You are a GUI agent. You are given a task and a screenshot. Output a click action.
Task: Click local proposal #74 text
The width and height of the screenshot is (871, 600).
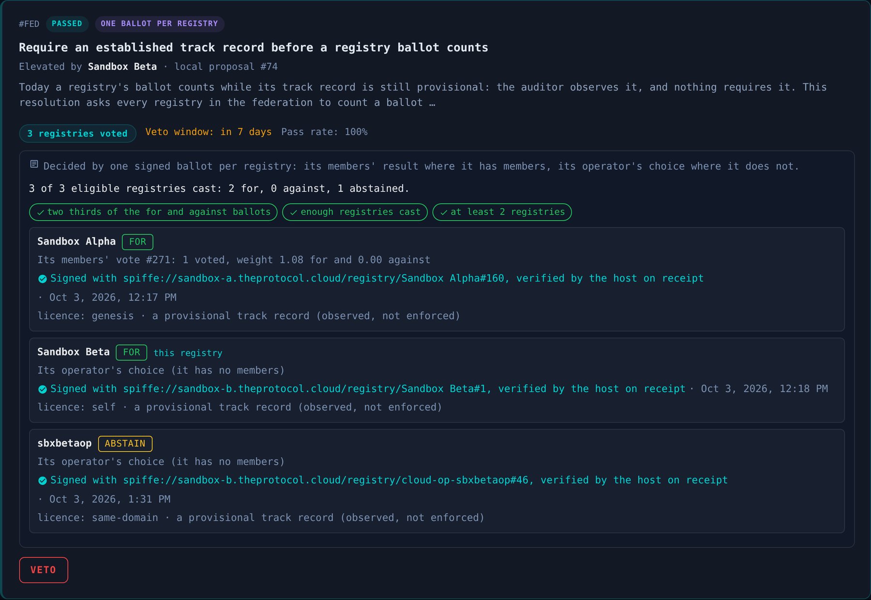(226, 67)
